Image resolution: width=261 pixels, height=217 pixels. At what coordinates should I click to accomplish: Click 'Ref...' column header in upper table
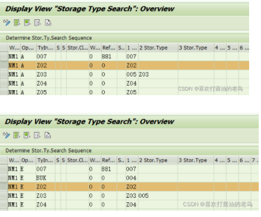click(x=109, y=48)
